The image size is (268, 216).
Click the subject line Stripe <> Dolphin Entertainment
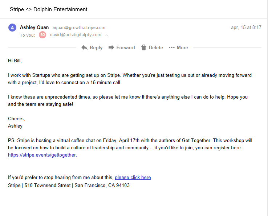(x=49, y=9)
